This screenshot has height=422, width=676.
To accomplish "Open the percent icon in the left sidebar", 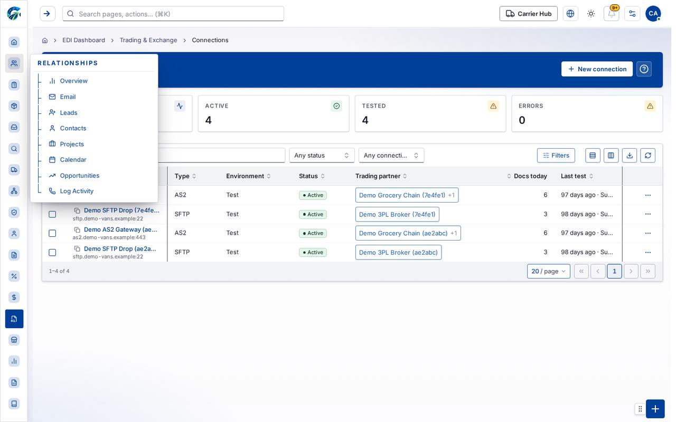I will 14,276.
